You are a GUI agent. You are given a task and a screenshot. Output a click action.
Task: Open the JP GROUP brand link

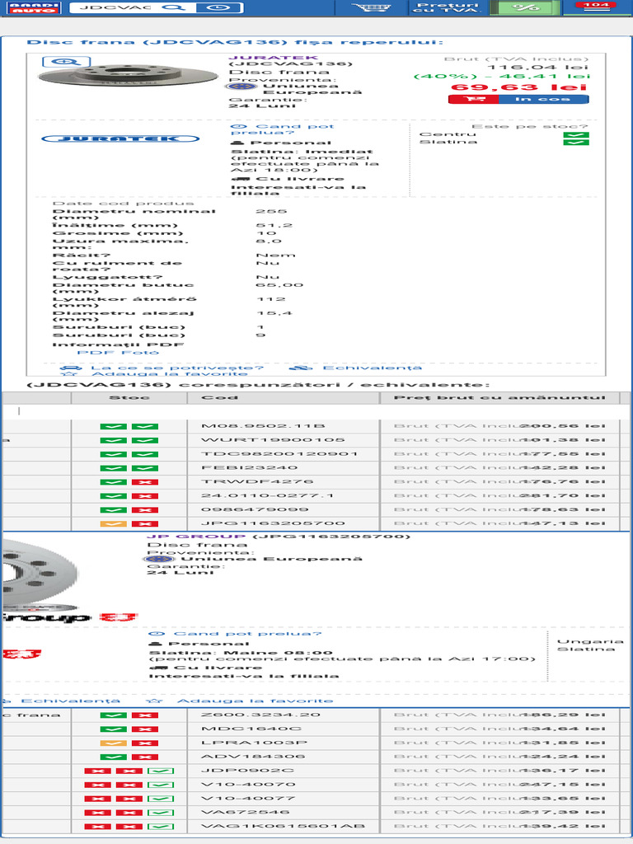196,537
